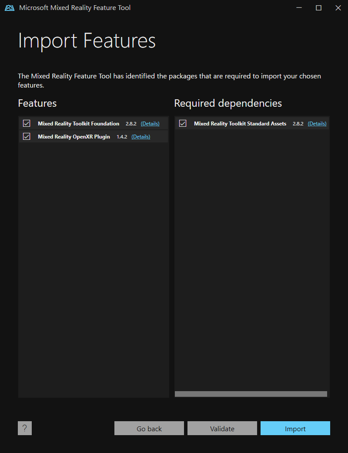The height and width of the screenshot is (453, 348).
Task: Click the Required dependencies horizontal scrollbar
Action: tap(251, 394)
